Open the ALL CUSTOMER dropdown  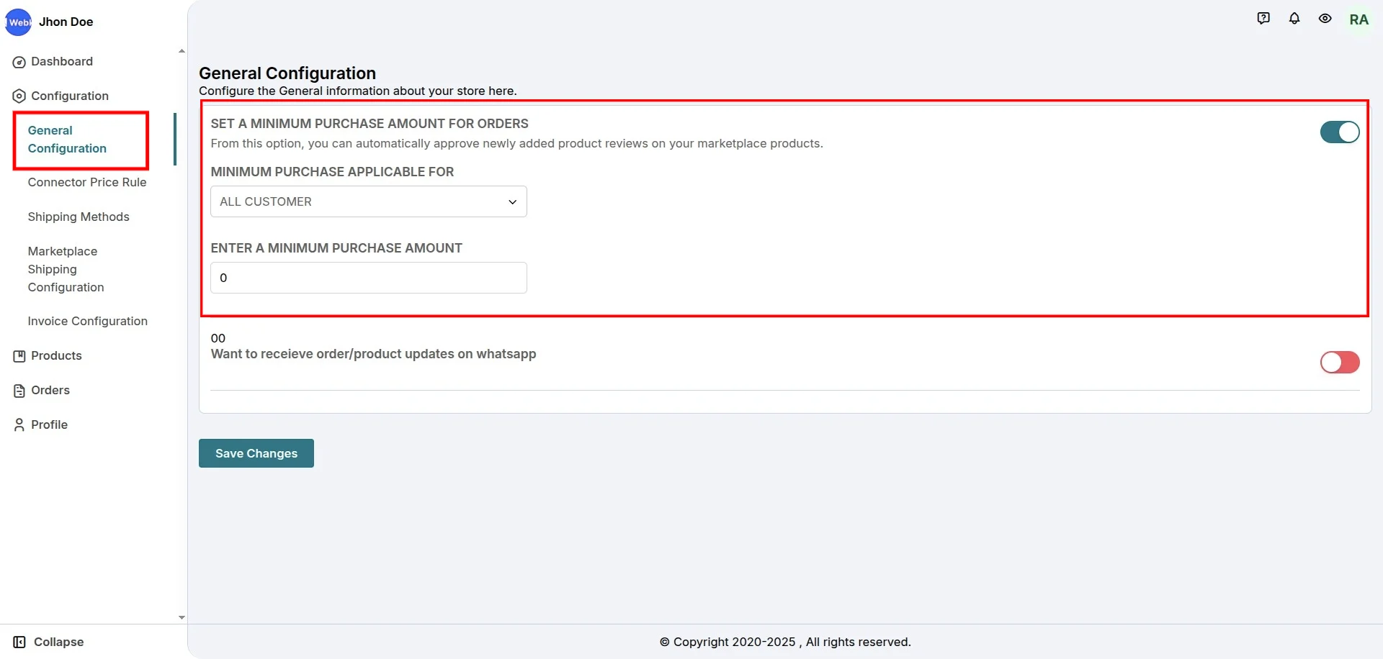(x=368, y=201)
